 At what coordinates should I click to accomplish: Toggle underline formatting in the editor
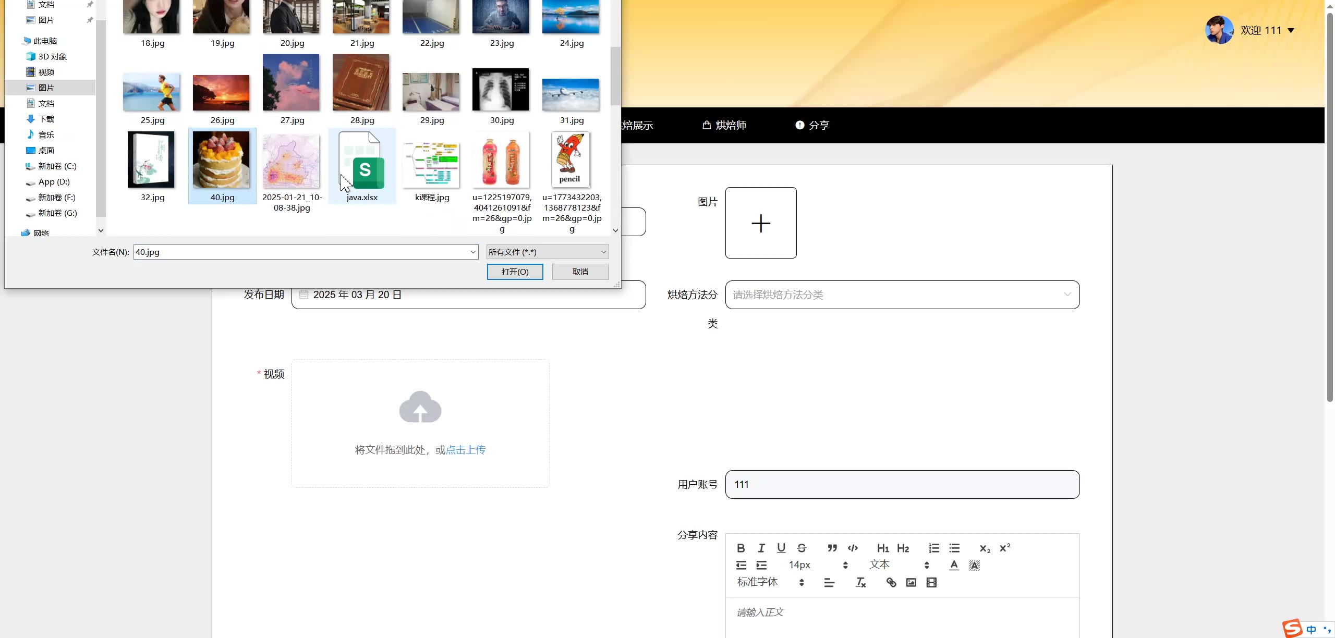[781, 548]
